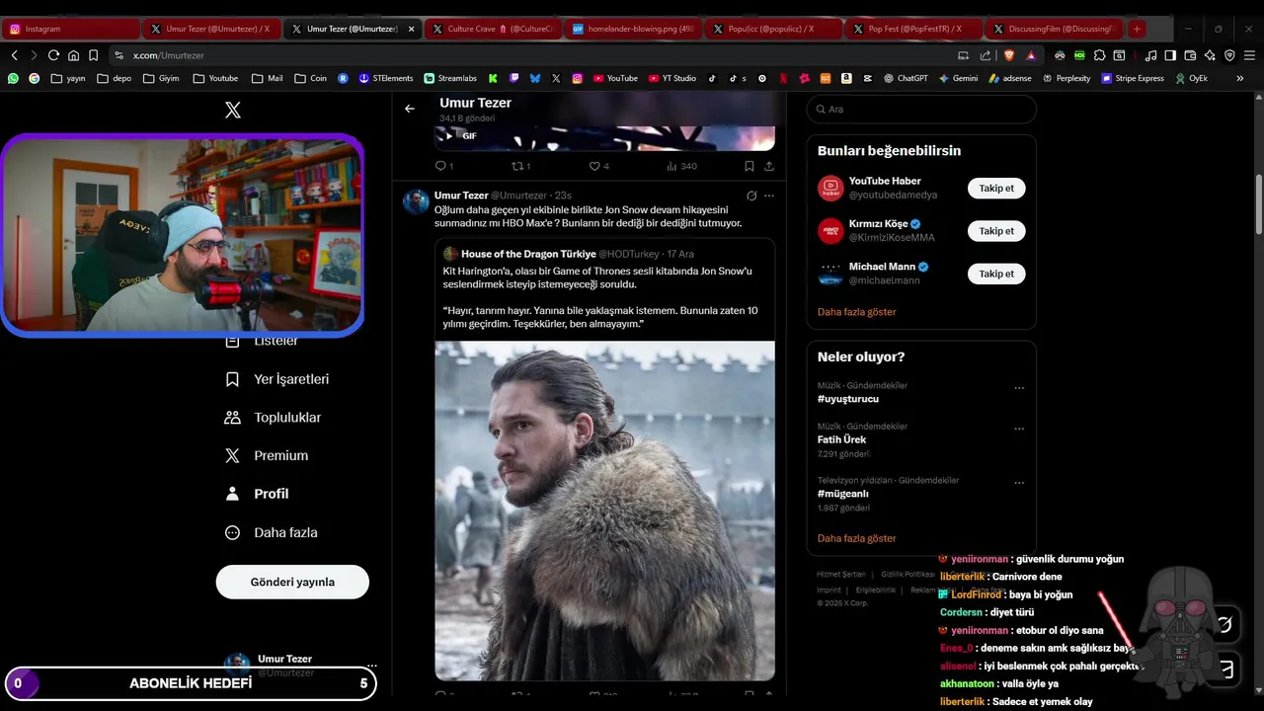Open the Netflix bookmark icon

pos(783,78)
